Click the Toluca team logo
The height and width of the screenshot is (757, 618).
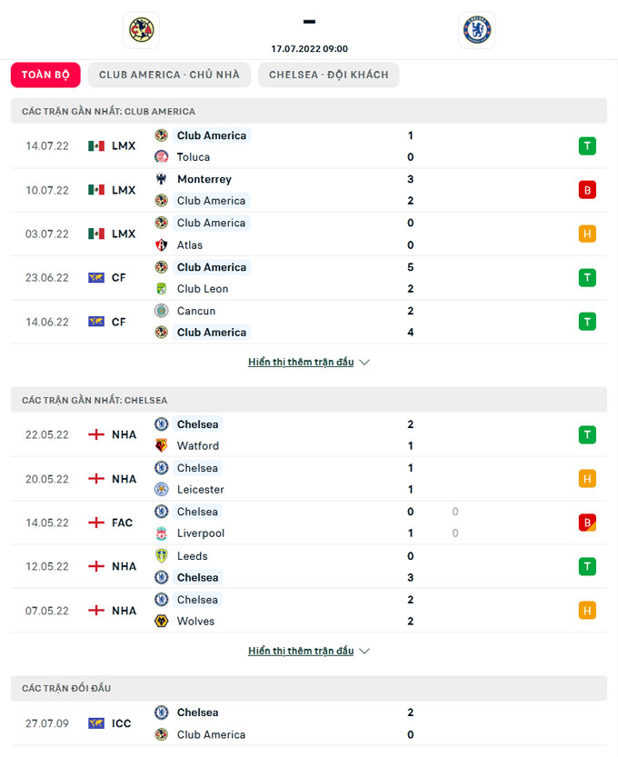tap(161, 157)
